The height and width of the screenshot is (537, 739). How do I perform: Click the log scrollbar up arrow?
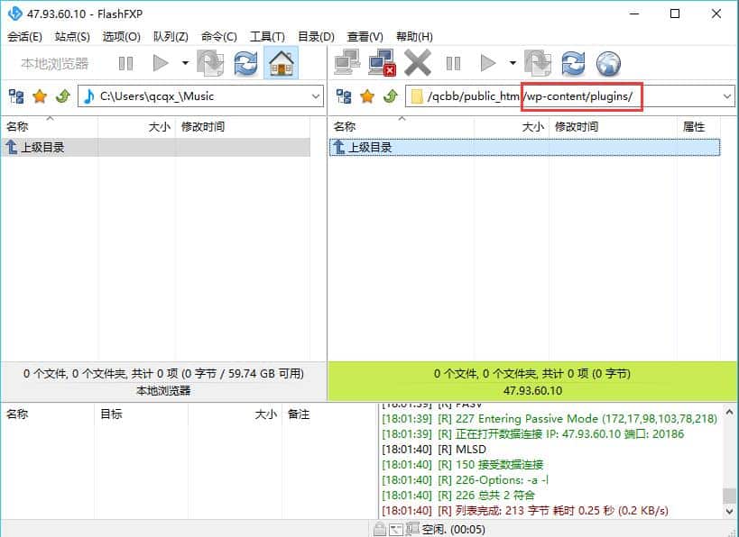pos(730,413)
